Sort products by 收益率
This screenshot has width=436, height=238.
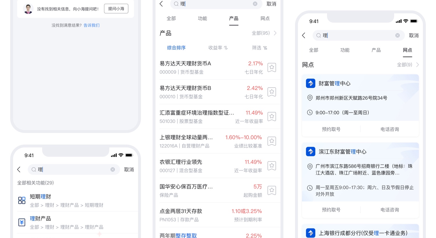(218, 48)
